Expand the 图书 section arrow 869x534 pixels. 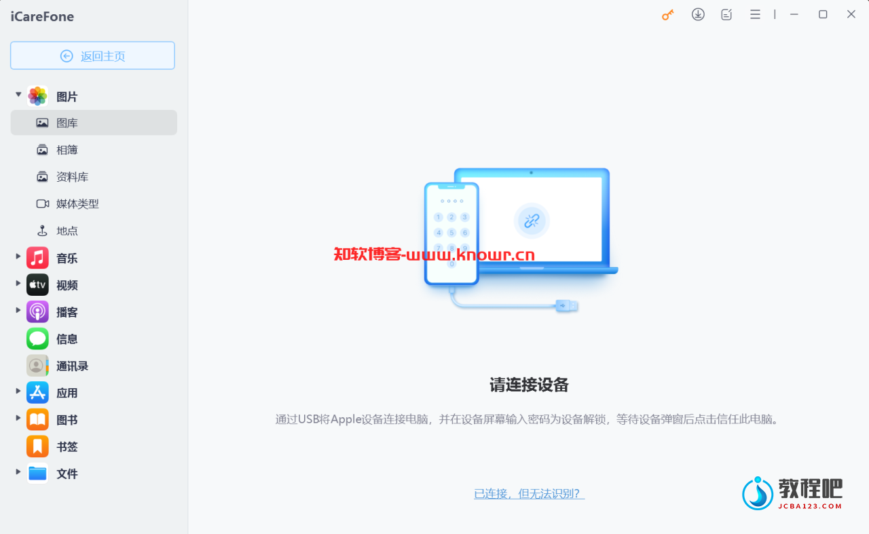pos(18,419)
